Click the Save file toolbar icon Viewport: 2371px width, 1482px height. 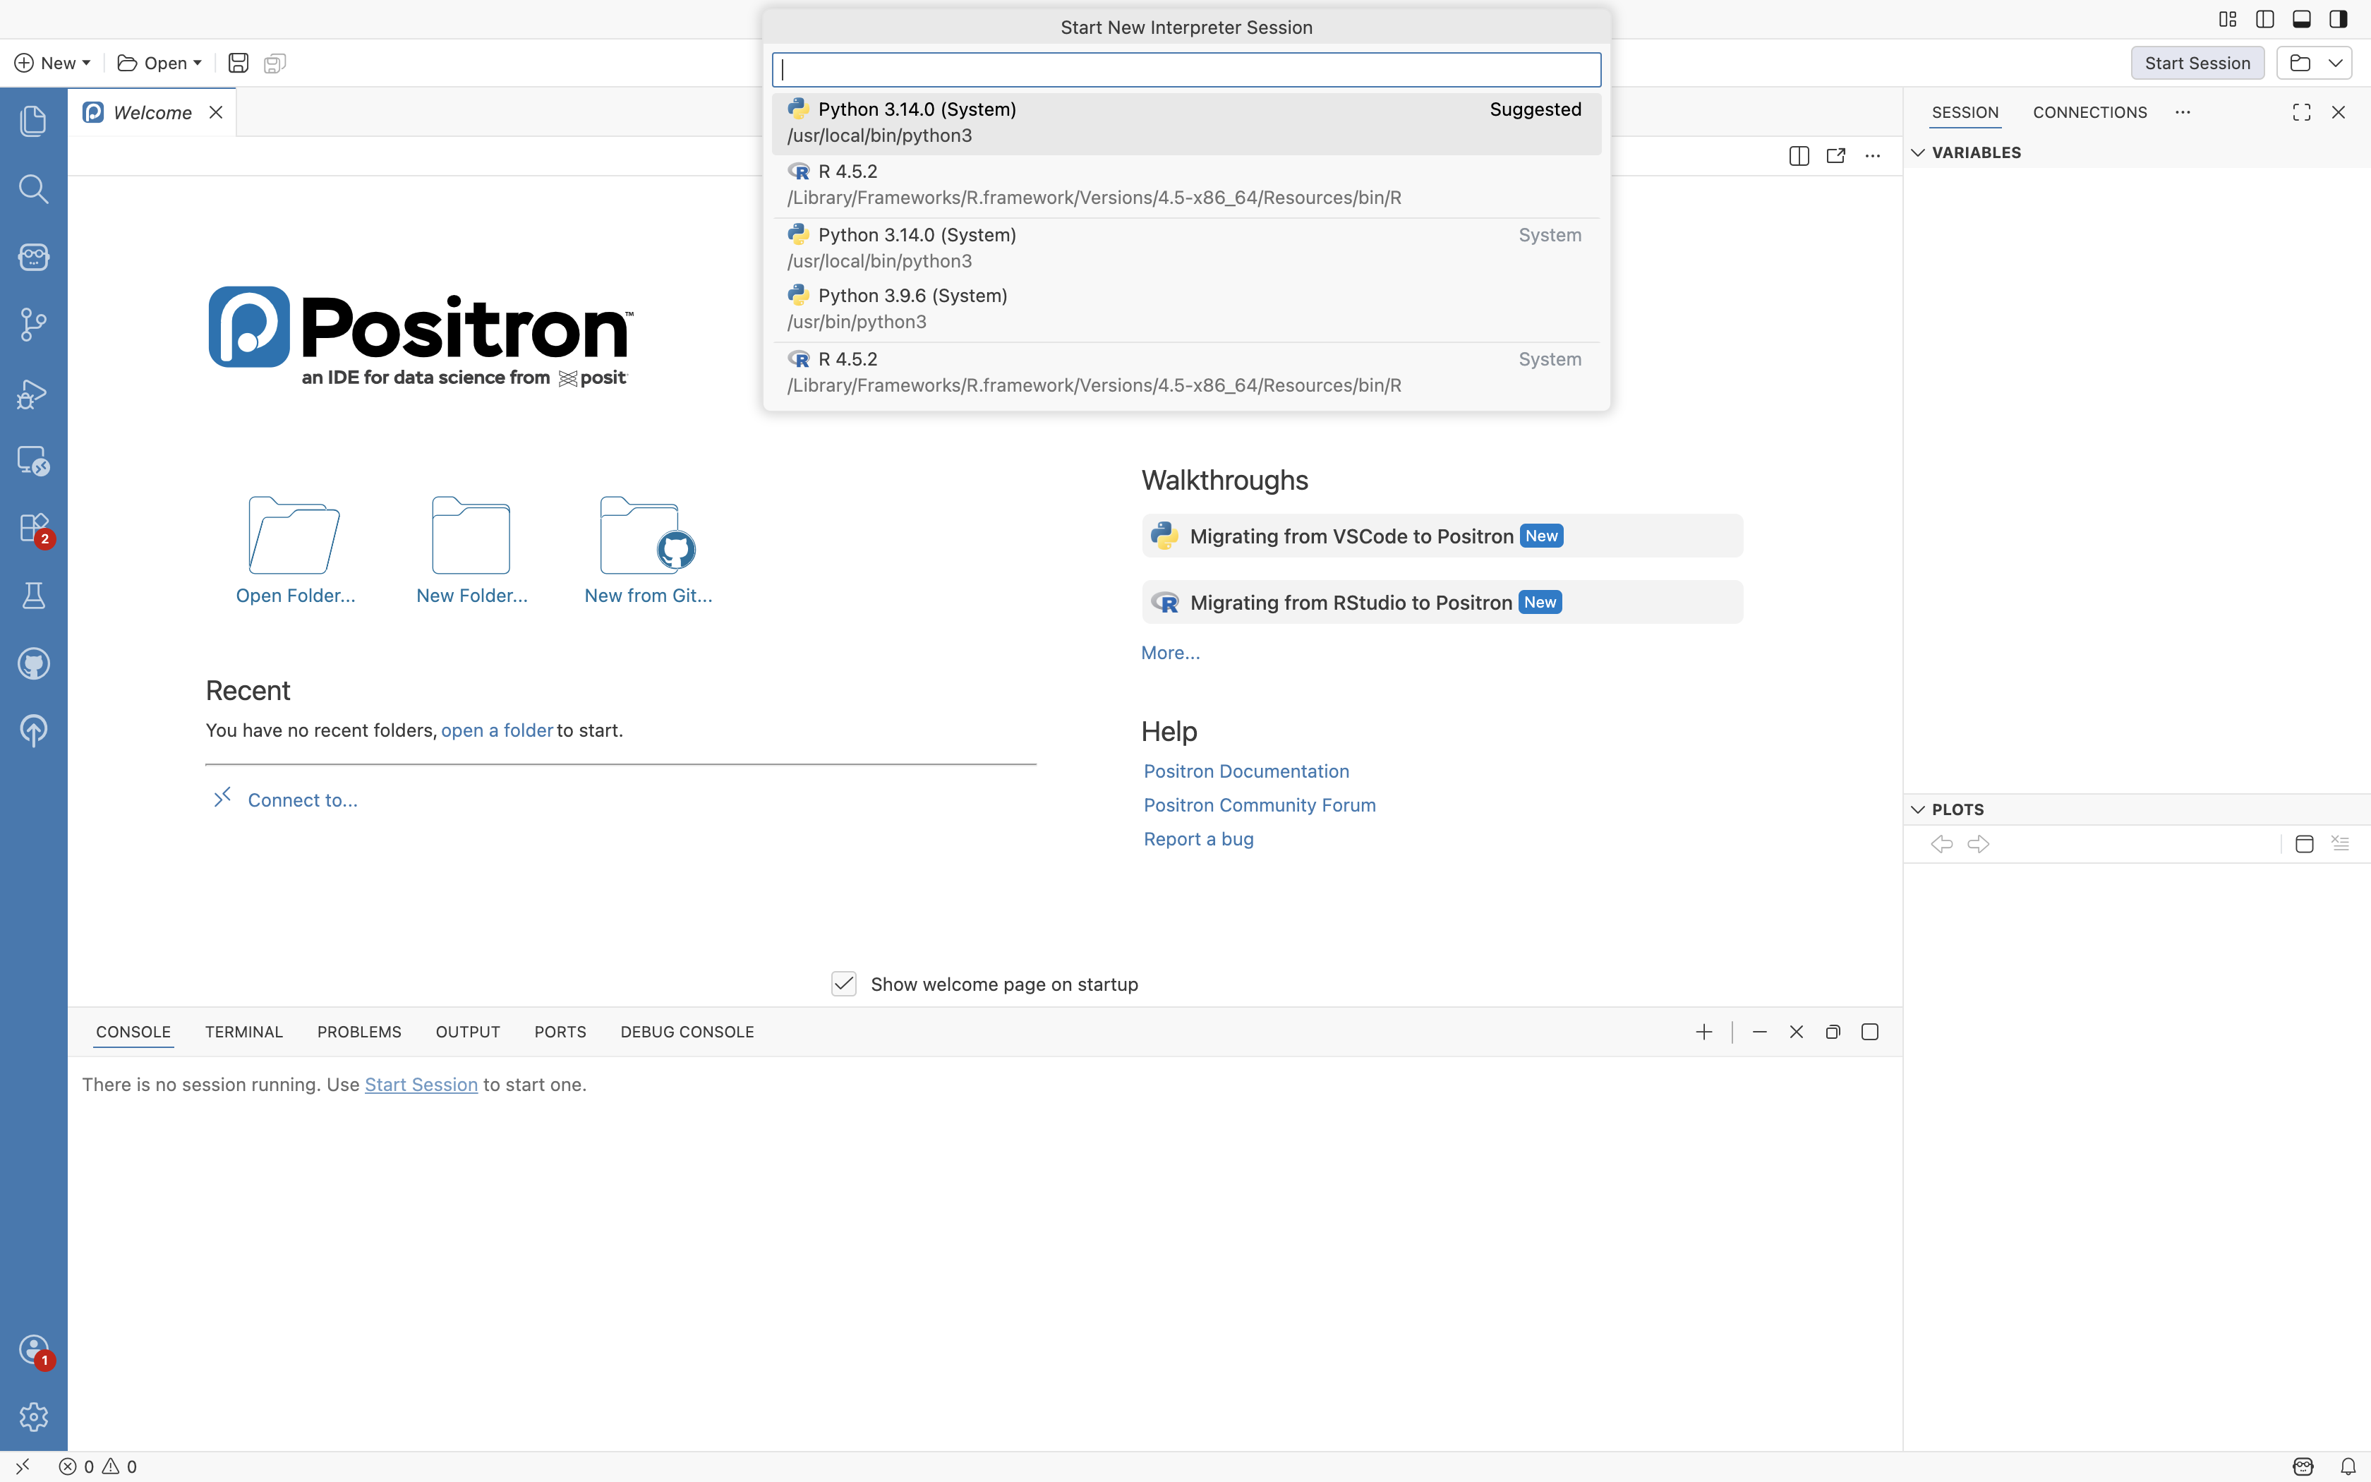(x=238, y=63)
